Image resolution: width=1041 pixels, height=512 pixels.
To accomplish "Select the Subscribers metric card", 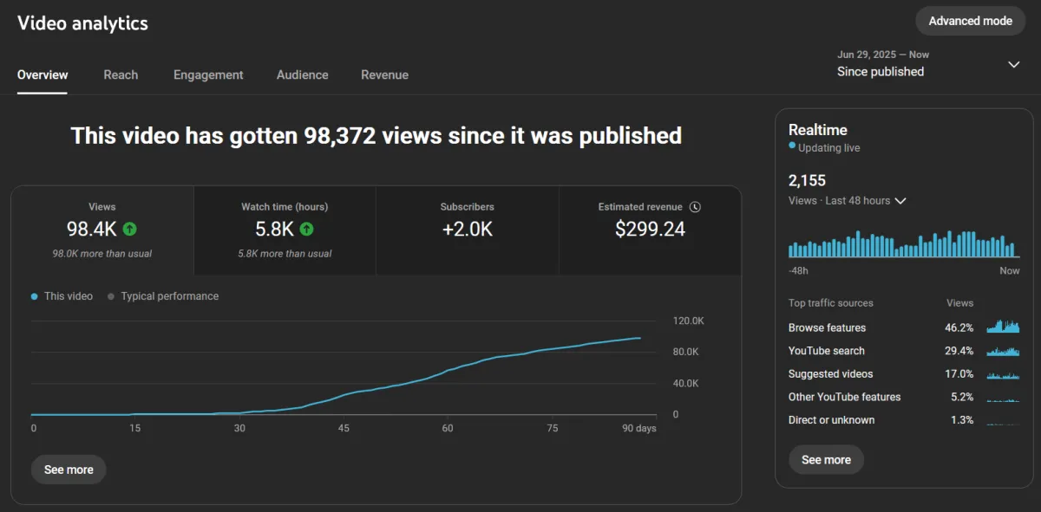I will point(468,231).
